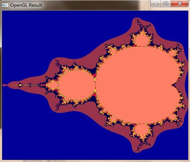Click the small bulb at cardioid's upper-right edge
This screenshot has width=190, height=162.
coord(172,53)
